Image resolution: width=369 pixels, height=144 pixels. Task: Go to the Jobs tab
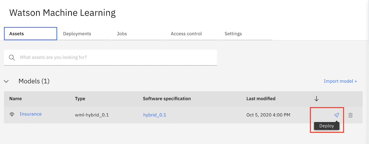(x=122, y=34)
